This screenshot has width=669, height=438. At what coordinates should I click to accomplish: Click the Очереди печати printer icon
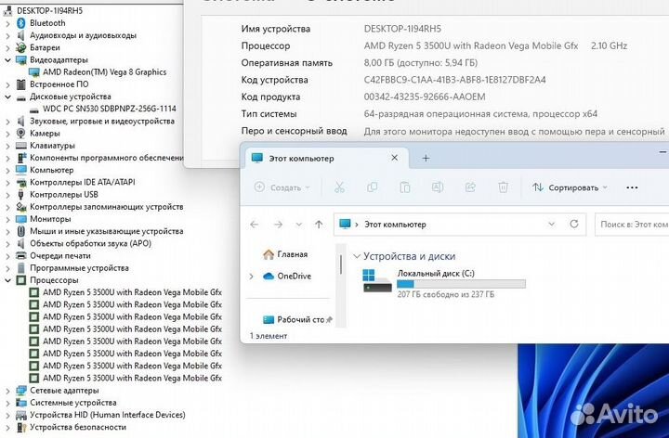pyautogui.click(x=20, y=255)
